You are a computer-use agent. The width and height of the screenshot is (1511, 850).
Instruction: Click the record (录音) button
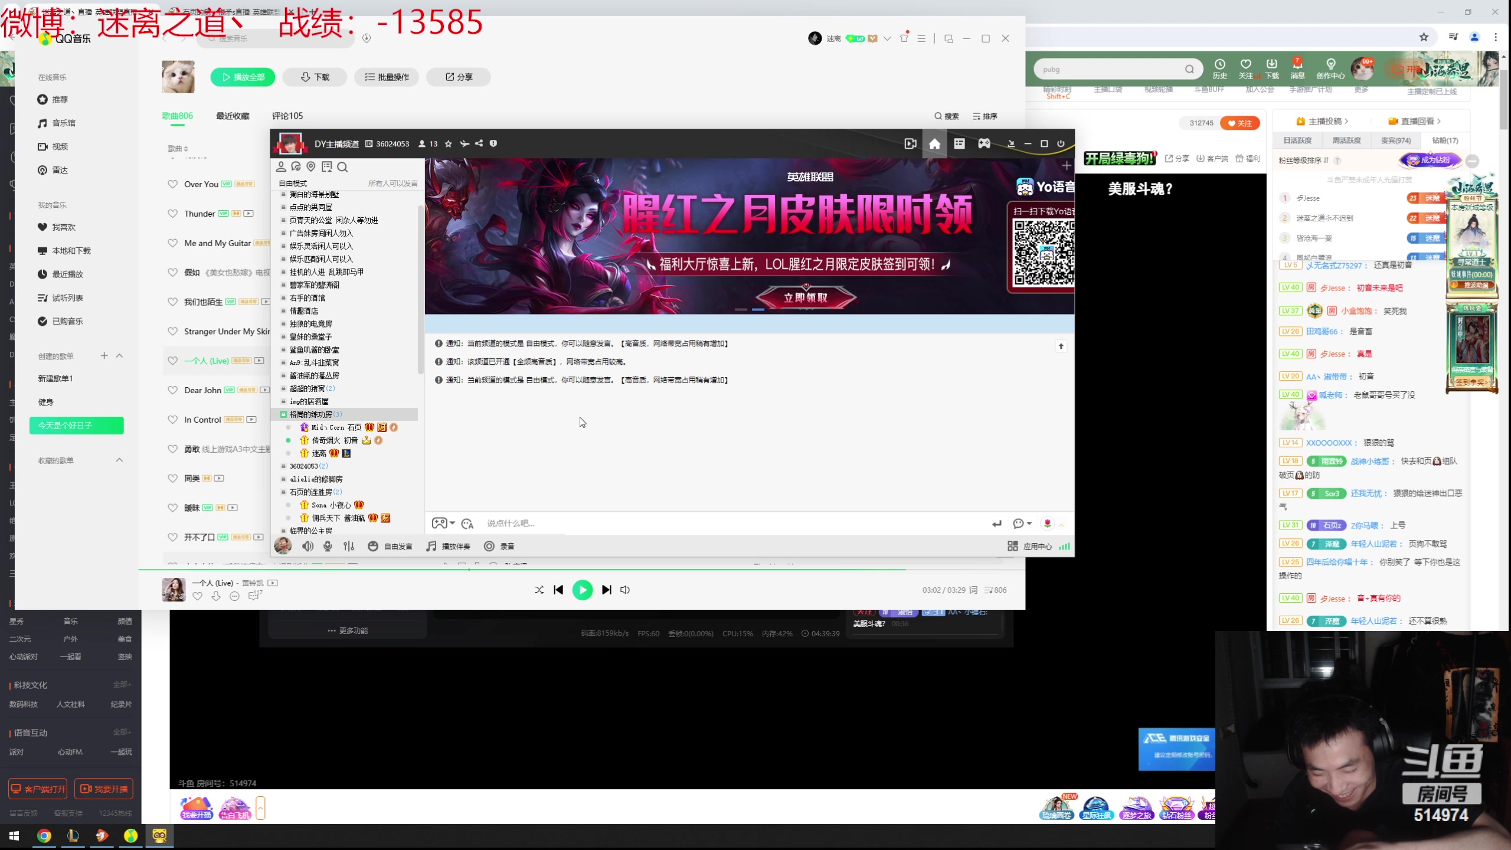499,546
